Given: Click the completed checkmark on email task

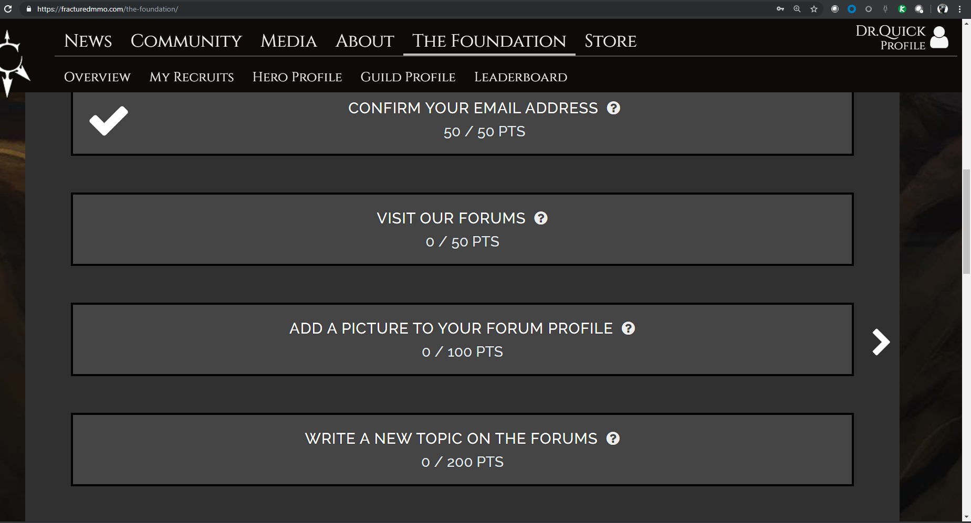Looking at the screenshot, I should [x=109, y=121].
